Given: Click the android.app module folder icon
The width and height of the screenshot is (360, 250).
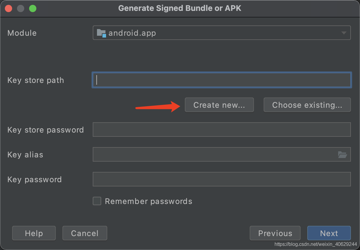Looking at the screenshot, I should click(x=101, y=33).
